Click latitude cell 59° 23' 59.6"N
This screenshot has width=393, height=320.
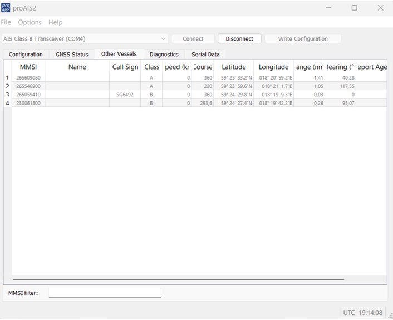click(234, 86)
